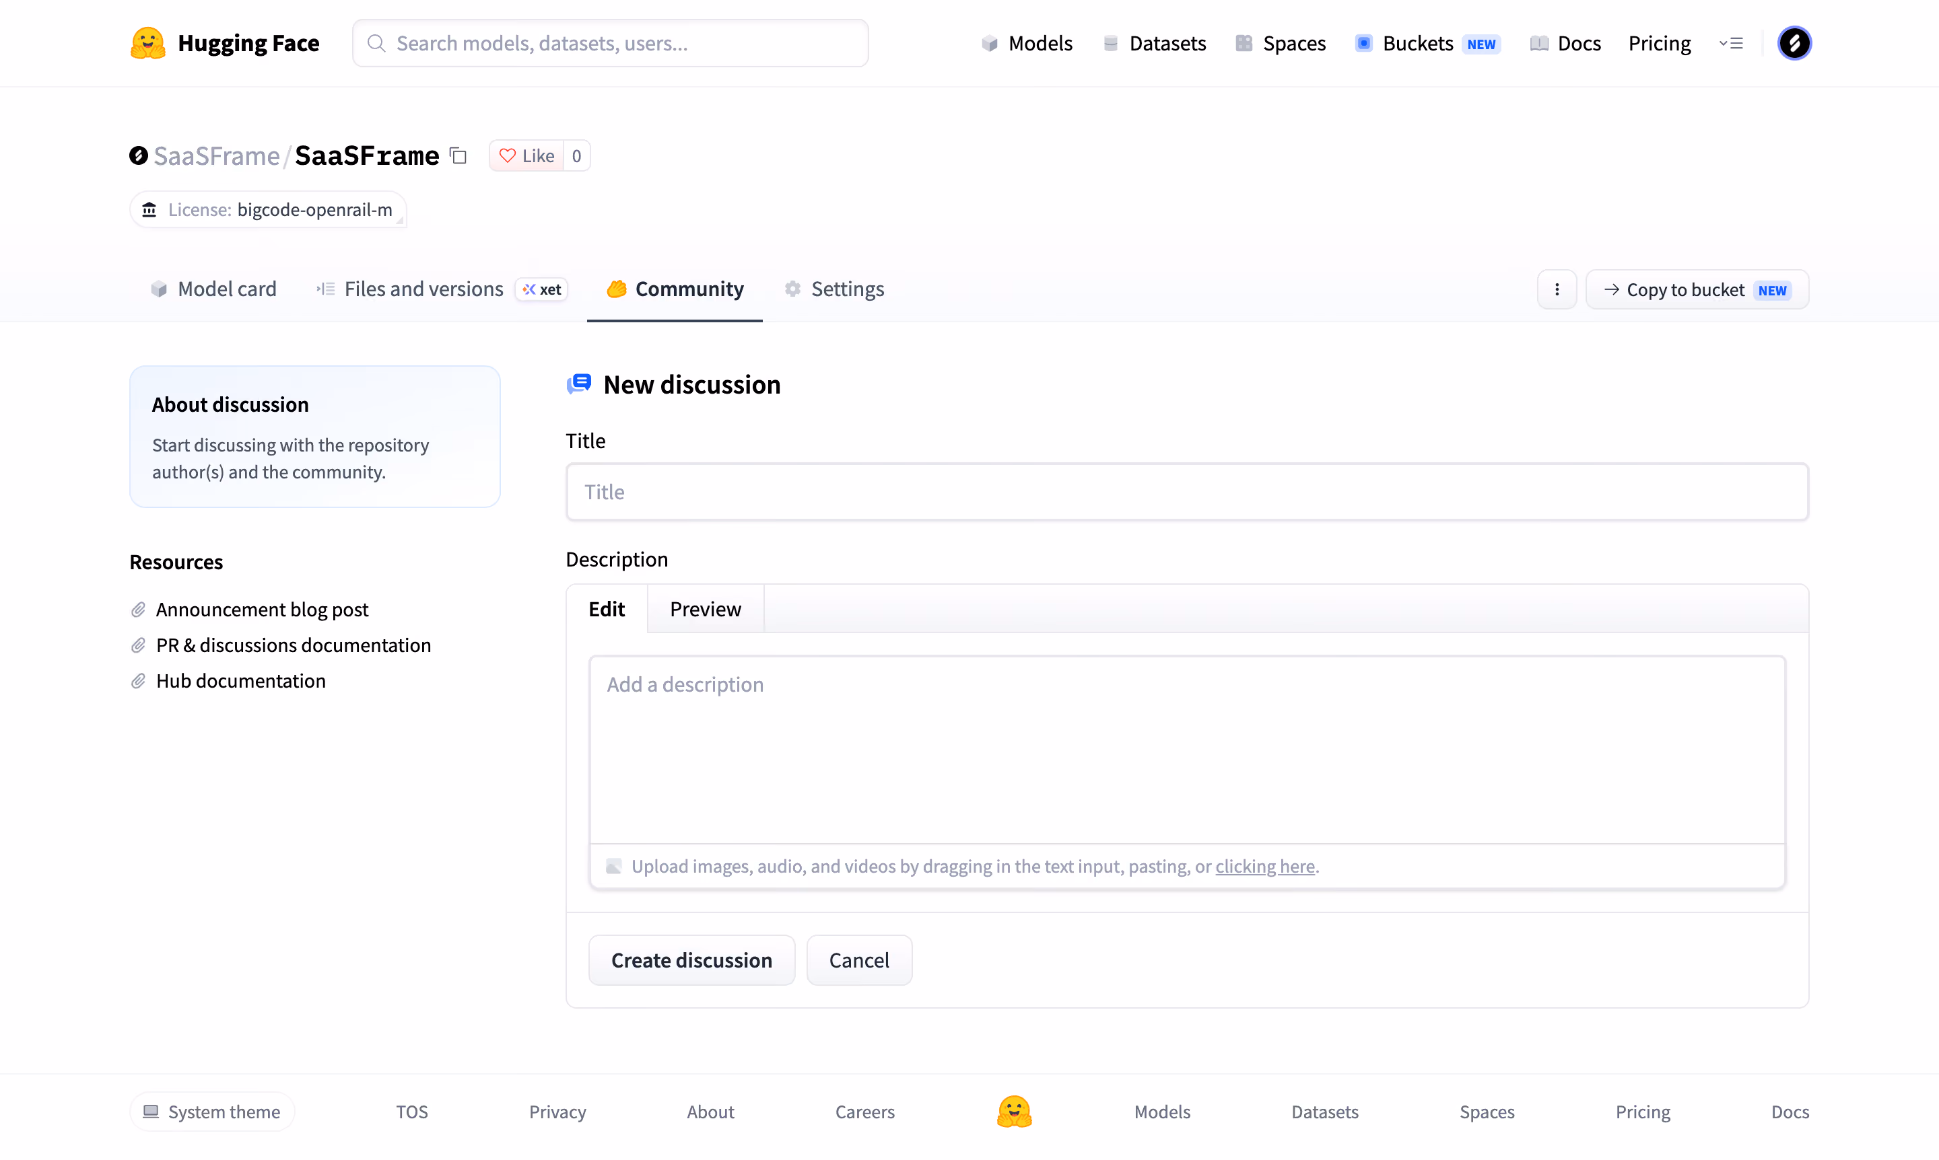The width and height of the screenshot is (1939, 1160).
Task: Like the SaaSFrame model
Action: (527, 155)
